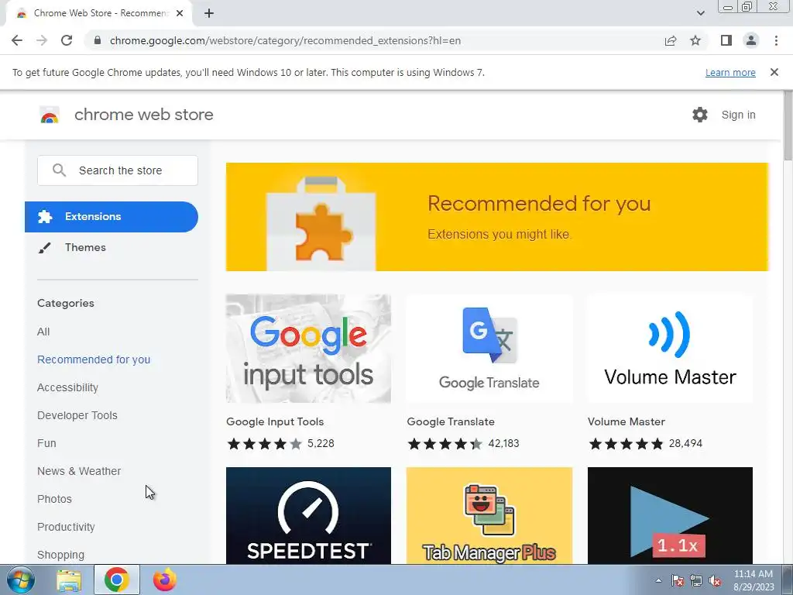Share this page using the share icon
Image resolution: width=793 pixels, height=595 pixels.
[x=671, y=40]
